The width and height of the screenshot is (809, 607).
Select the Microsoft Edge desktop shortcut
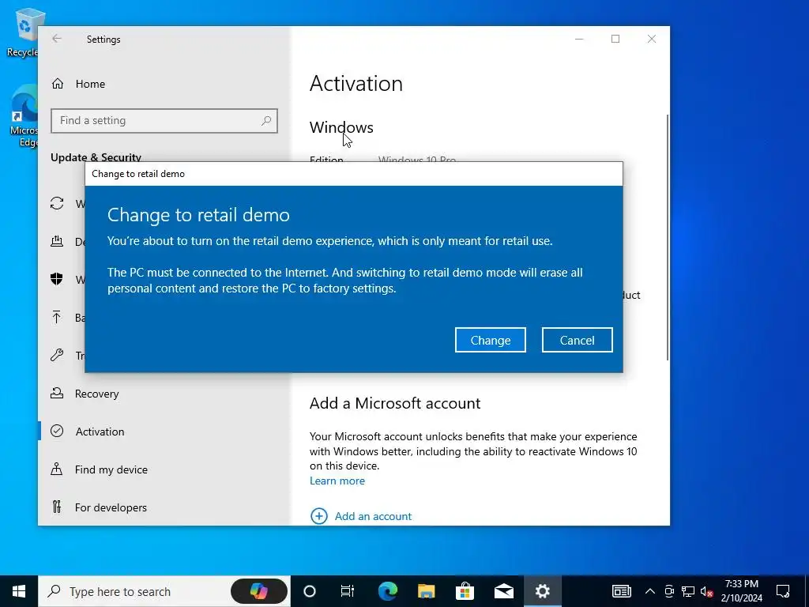click(x=24, y=117)
